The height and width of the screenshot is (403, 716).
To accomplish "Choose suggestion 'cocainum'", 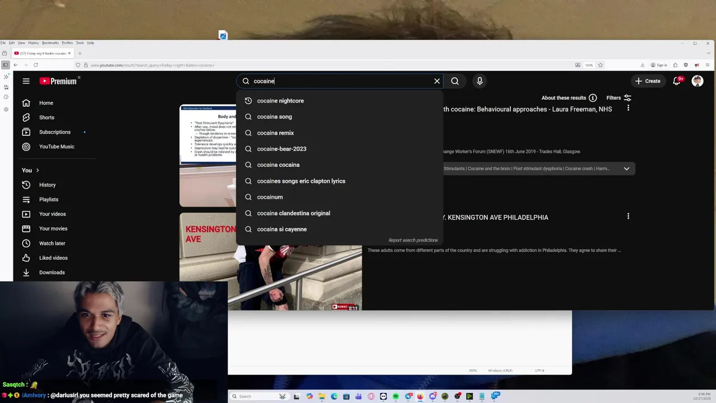I will pos(340,197).
